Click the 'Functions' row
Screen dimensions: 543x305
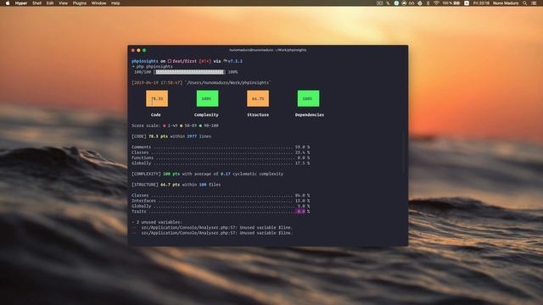click(x=221, y=158)
